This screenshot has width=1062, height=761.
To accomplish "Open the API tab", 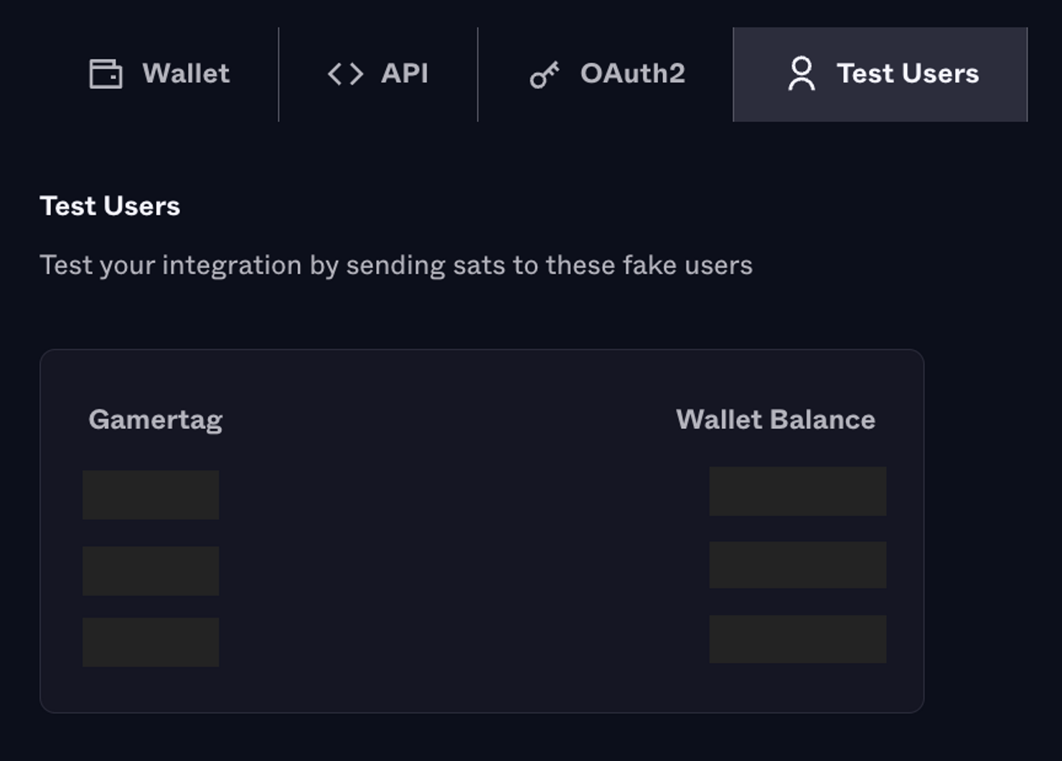I will coord(378,74).
